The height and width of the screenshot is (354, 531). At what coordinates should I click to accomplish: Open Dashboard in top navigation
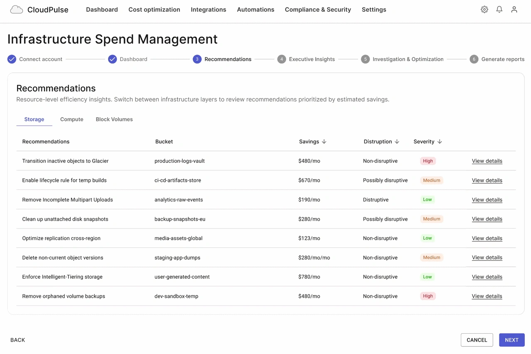102,10
